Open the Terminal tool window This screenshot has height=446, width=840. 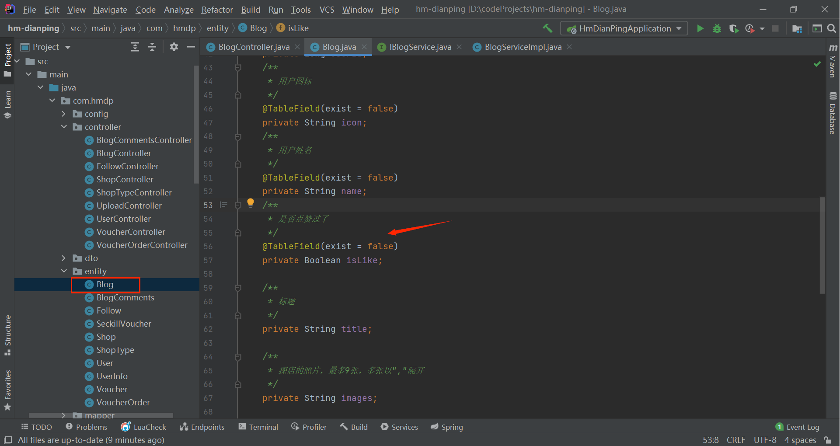point(258,427)
